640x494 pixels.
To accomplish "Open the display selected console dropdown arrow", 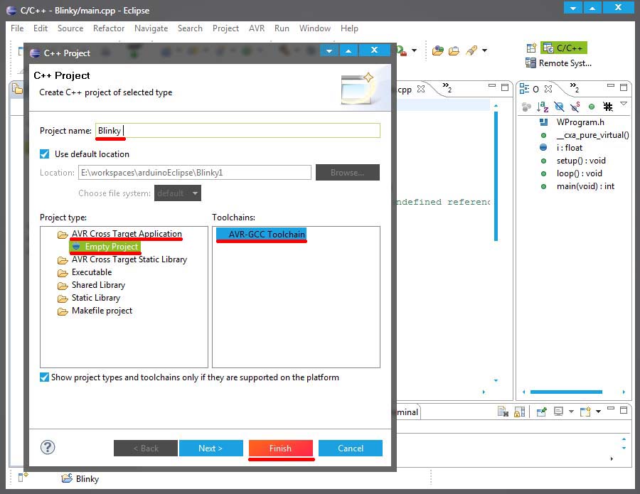I will pos(571,412).
